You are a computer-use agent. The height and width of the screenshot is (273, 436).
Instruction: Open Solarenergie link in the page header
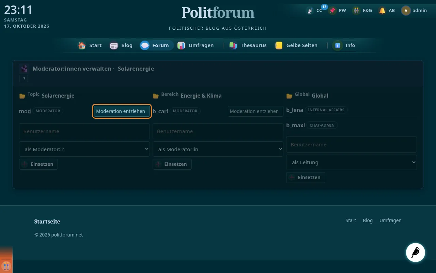(136, 69)
